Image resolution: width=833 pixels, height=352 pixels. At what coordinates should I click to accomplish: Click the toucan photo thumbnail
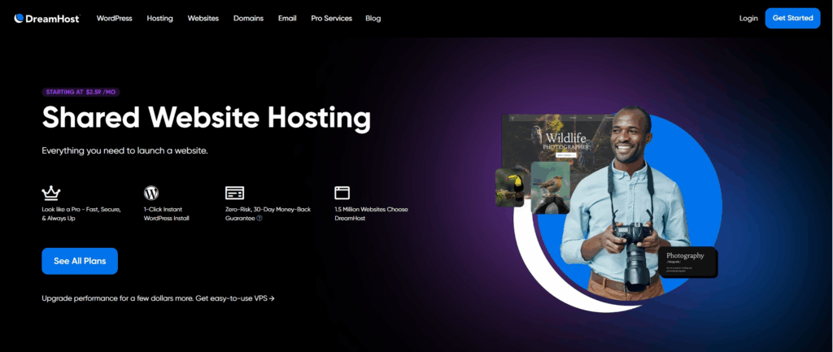(510, 187)
